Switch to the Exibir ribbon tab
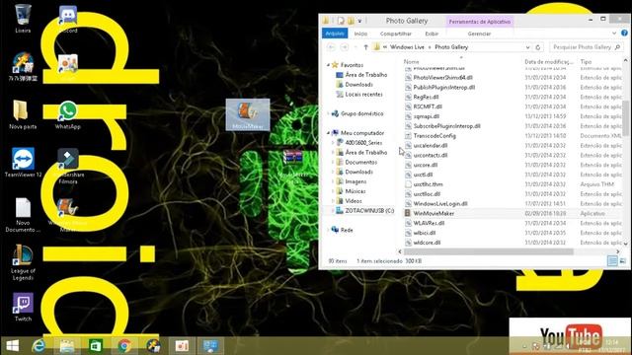Image resolution: width=632 pixels, height=355 pixels. [432, 34]
